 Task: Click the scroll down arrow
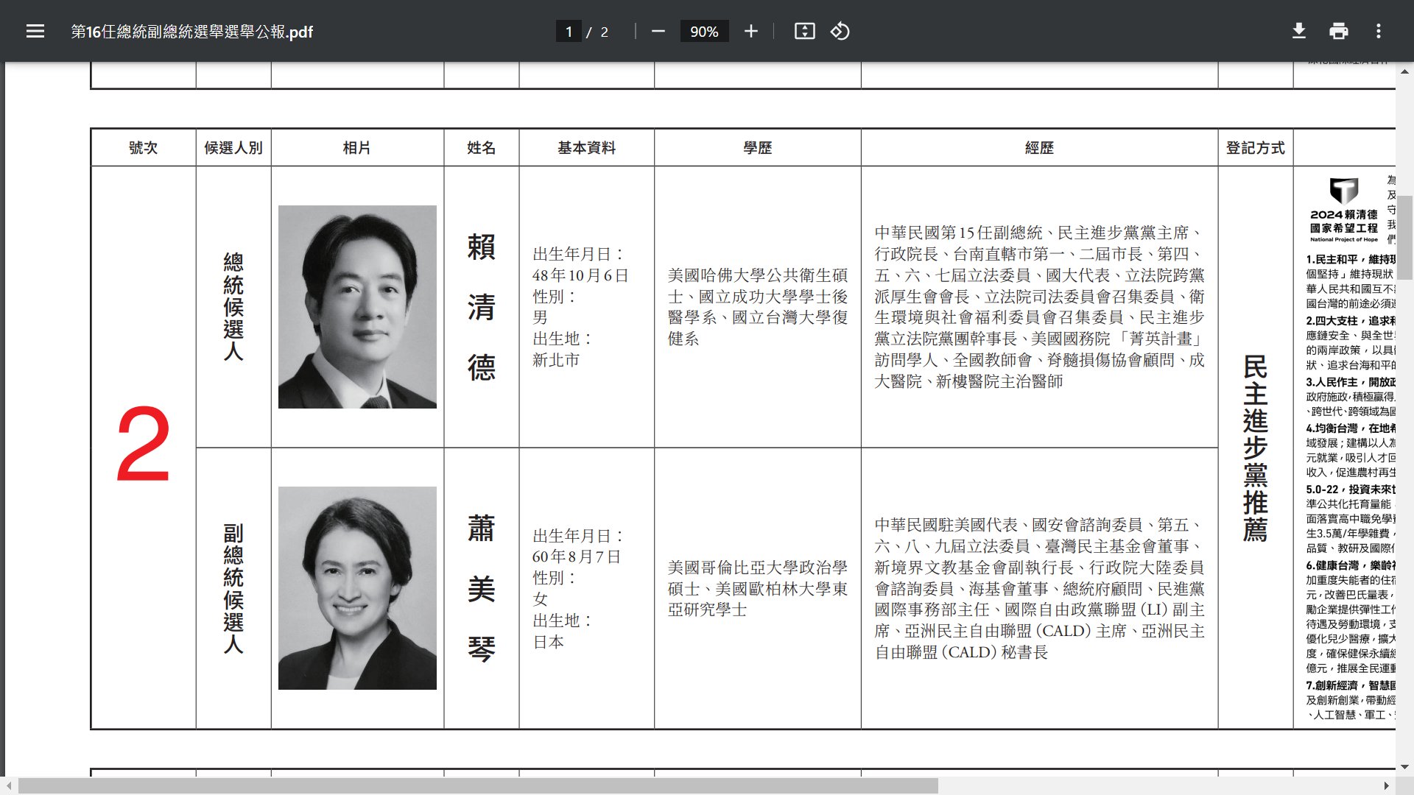pos(1405,767)
